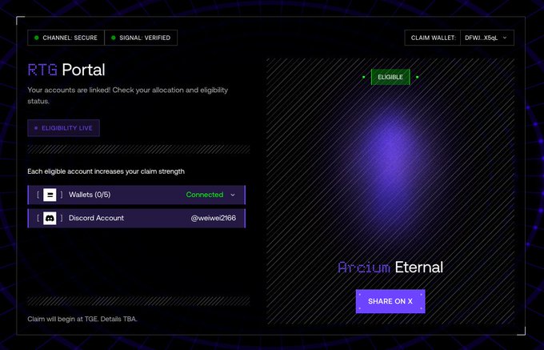Click the 'Your accounts are linked!' message
Image resolution: width=544 pixels, height=350 pixels.
tap(128, 95)
